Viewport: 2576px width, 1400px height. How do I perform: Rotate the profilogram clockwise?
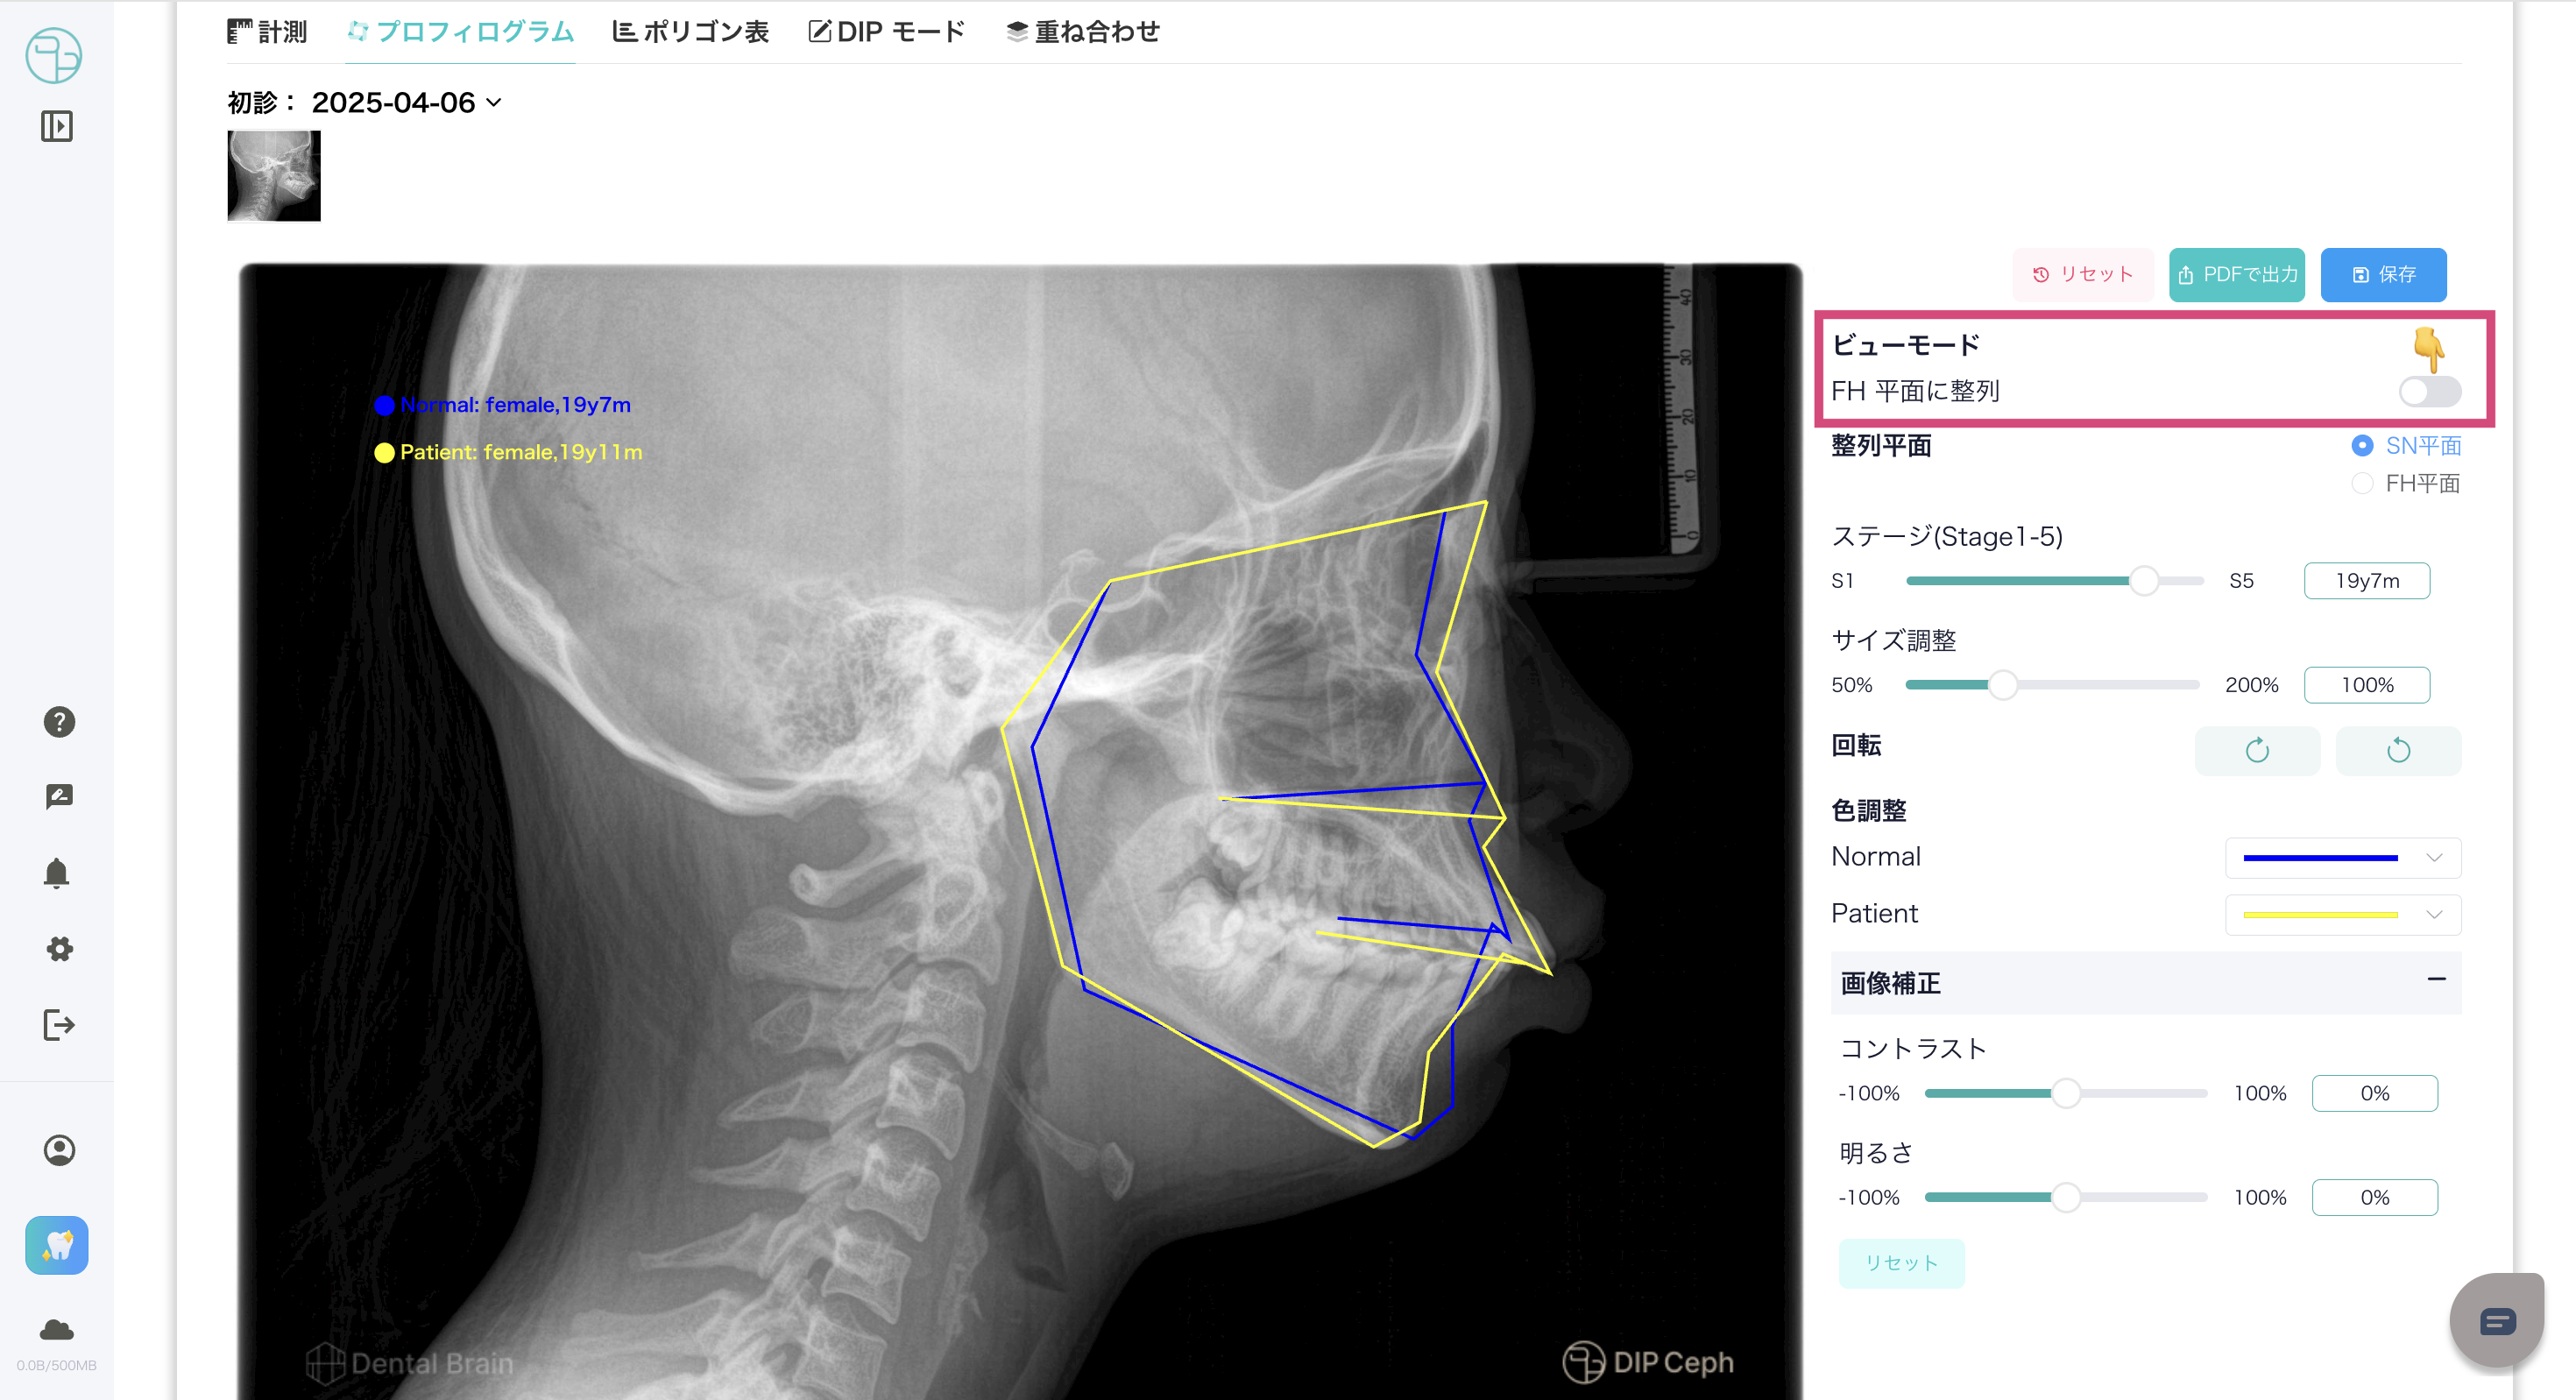(2257, 750)
